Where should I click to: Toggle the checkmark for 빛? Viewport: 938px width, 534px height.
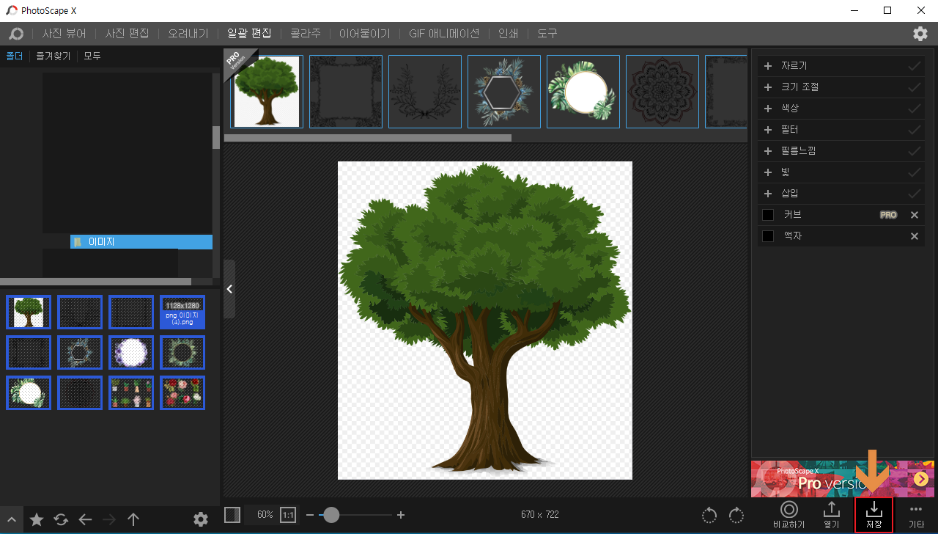pyautogui.click(x=915, y=172)
